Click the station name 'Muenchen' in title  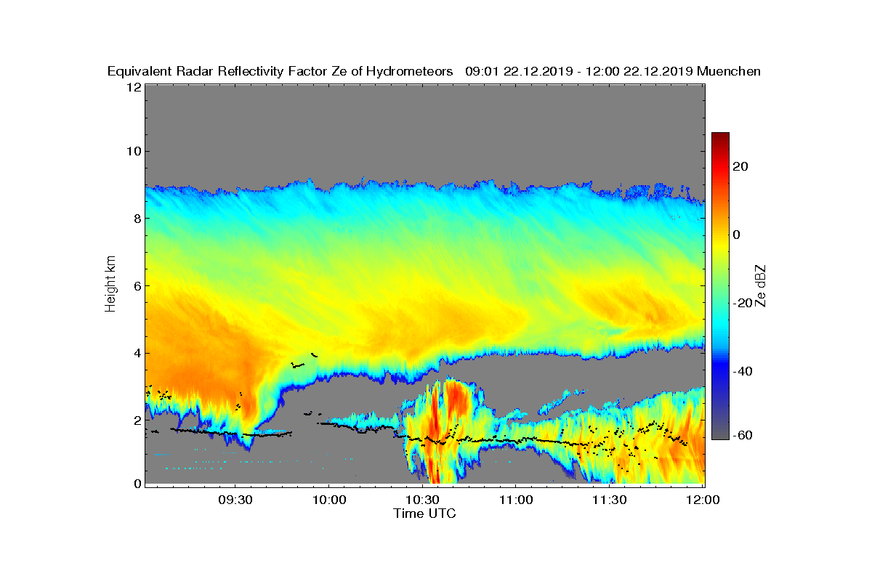click(729, 71)
